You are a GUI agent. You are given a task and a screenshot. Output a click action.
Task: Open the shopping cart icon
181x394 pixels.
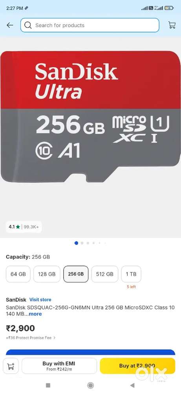click(172, 25)
